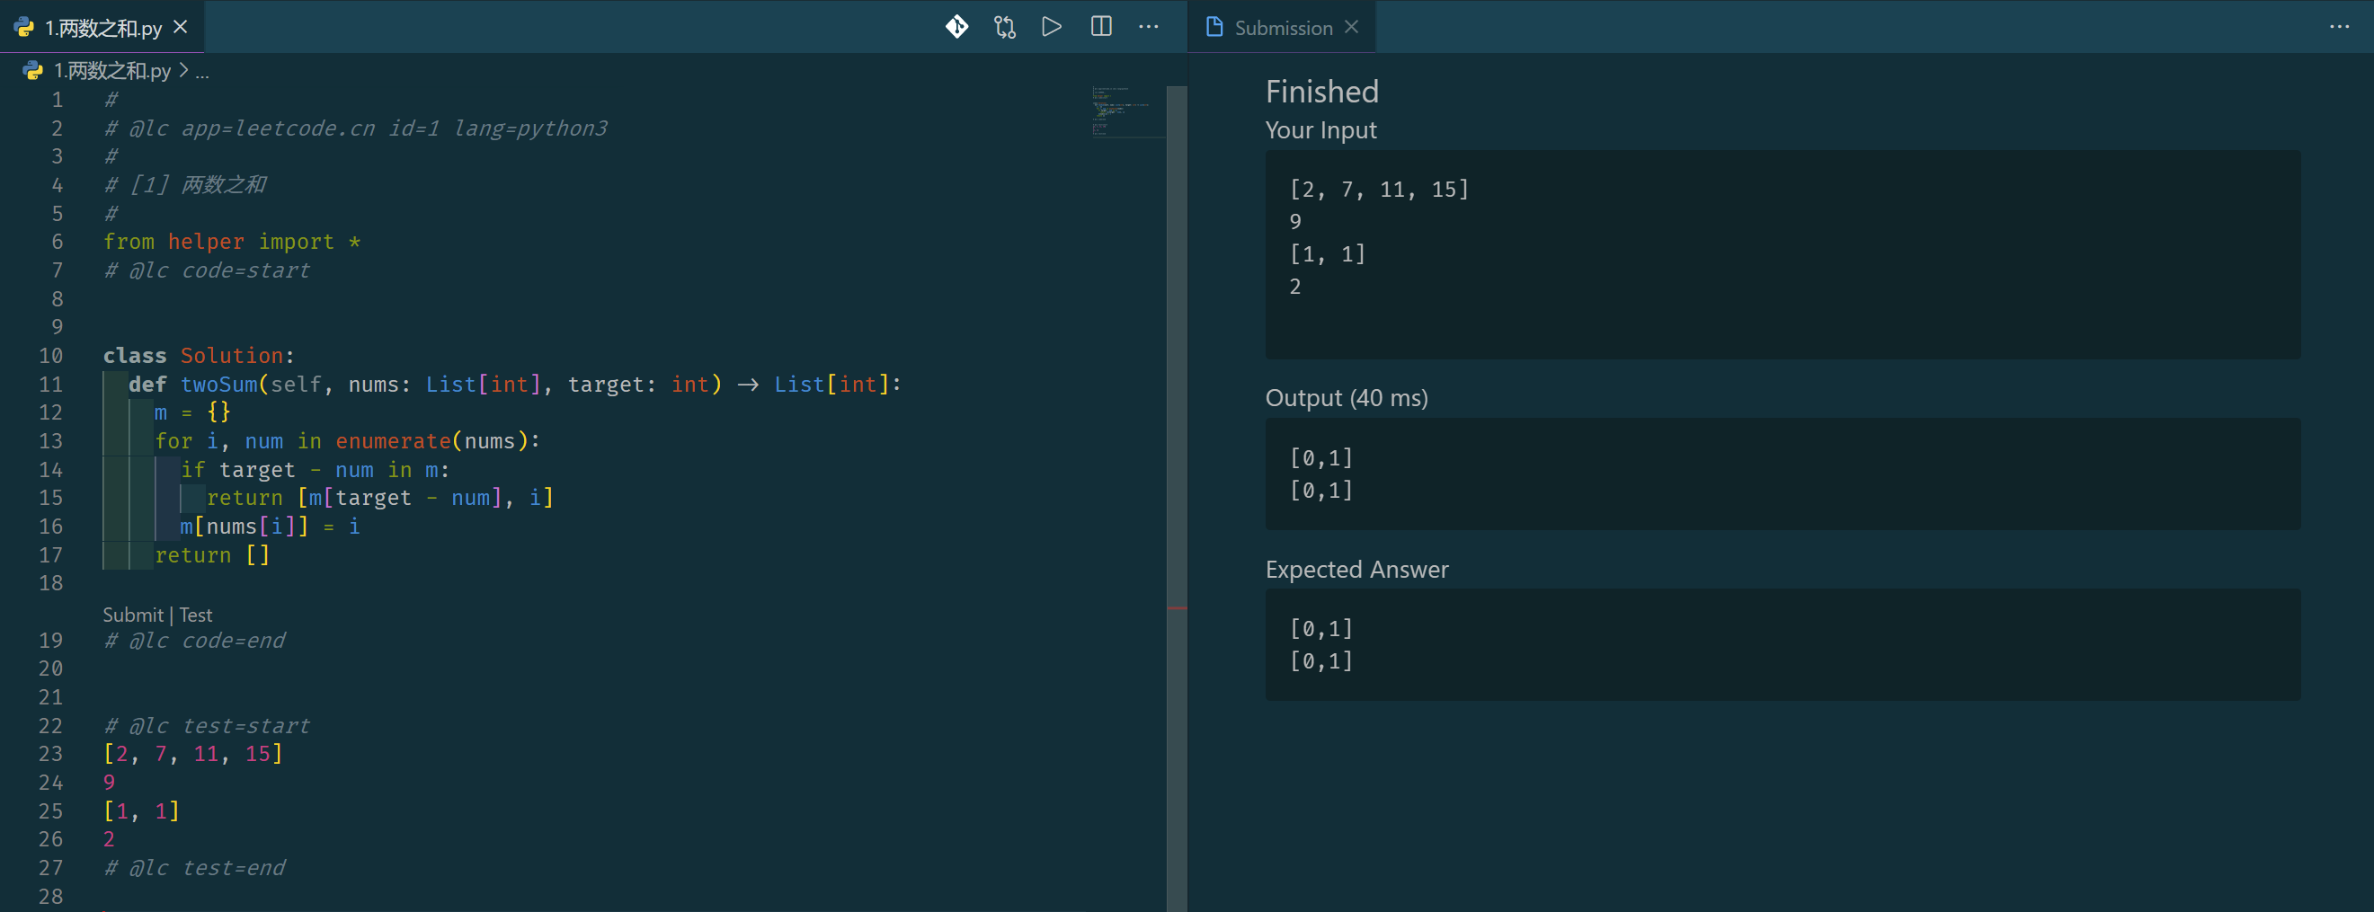
Task: Click line number 23 in the gutter
Action: [50, 755]
